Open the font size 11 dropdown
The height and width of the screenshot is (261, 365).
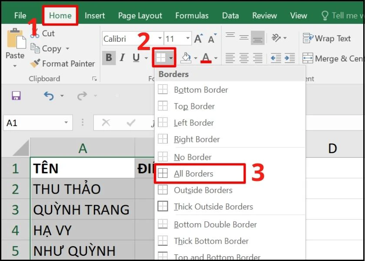188,38
